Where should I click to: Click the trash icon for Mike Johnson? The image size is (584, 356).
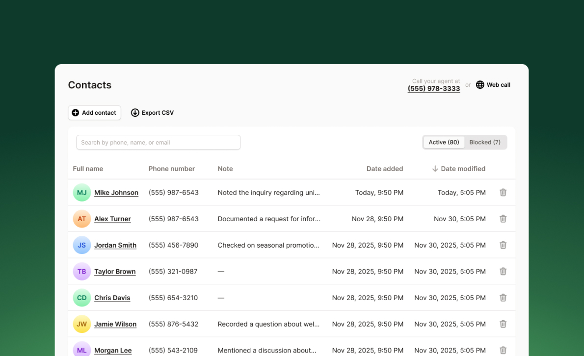point(503,192)
